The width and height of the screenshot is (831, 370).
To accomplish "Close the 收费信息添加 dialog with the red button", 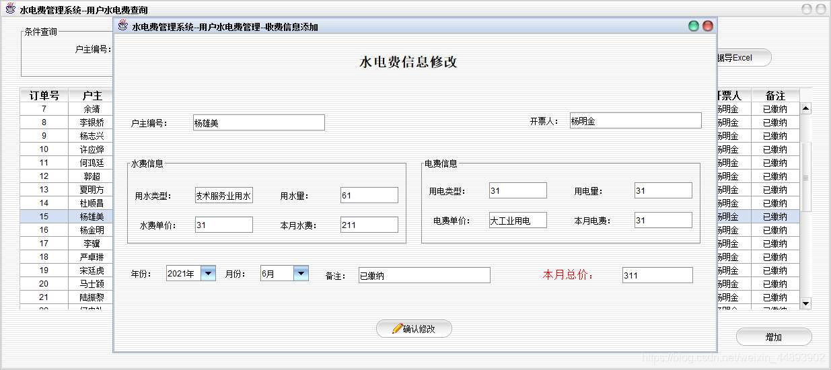I will coord(707,26).
